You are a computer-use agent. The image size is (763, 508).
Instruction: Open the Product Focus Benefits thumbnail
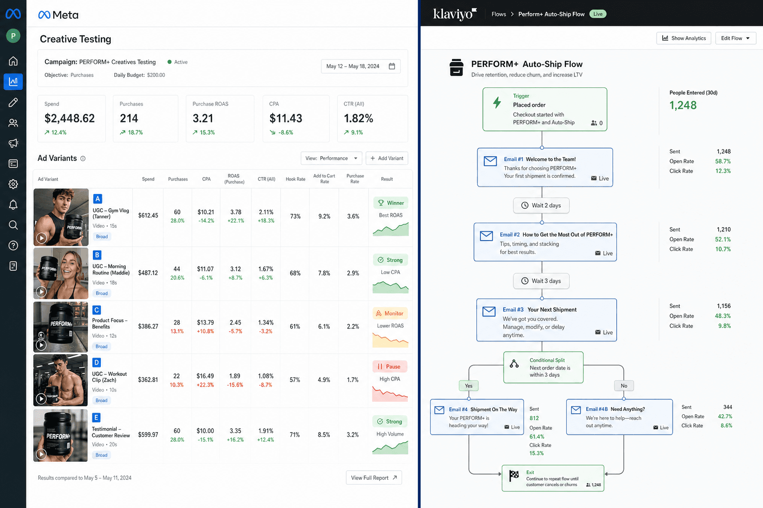(61, 327)
